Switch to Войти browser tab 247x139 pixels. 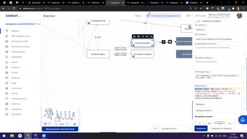coord(36,3)
